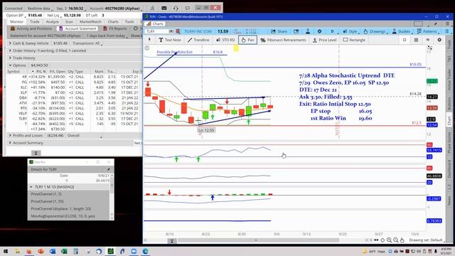Select the KR call option row
455x256 pixels.
(x=74, y=77)
